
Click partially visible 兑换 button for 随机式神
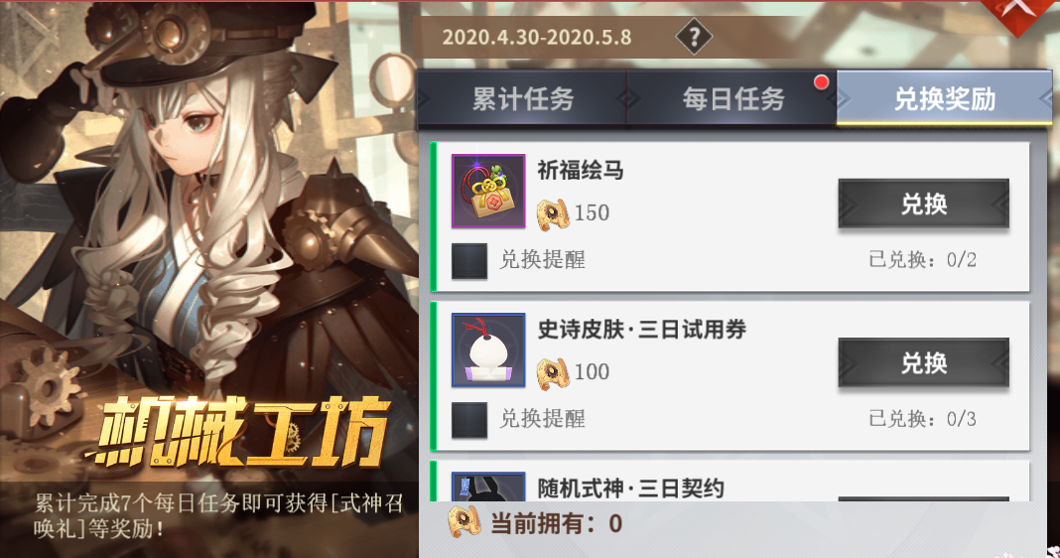coord(923,499)
